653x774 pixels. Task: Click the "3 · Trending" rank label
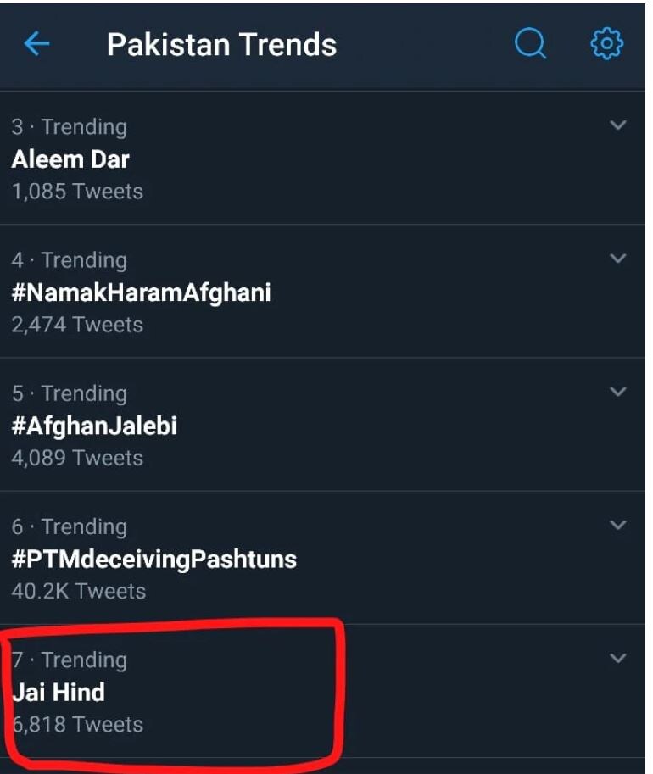click(69, 127)
